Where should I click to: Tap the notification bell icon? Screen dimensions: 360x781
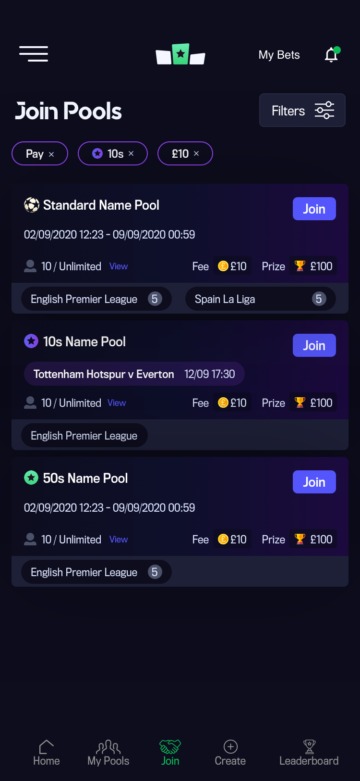coord(331,55)
